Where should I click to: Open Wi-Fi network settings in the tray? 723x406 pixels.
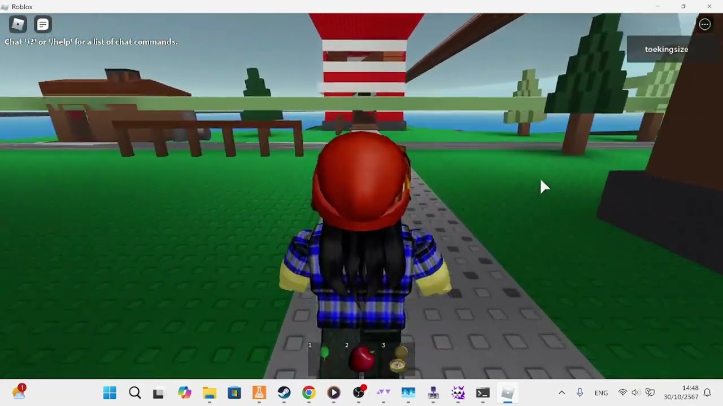(x=622, y=393)
